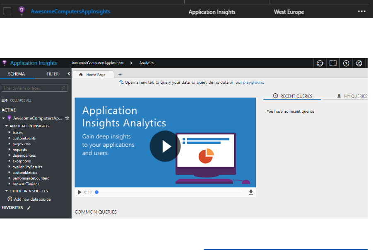This screenshot has width=373, height=250.
Task: Click the help question mark icon
Action: pos(346,63)
